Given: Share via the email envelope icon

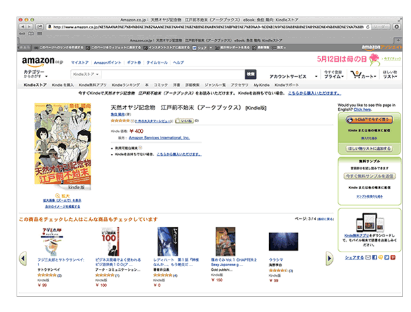Looking at the screenshot, I should [368, 258].
